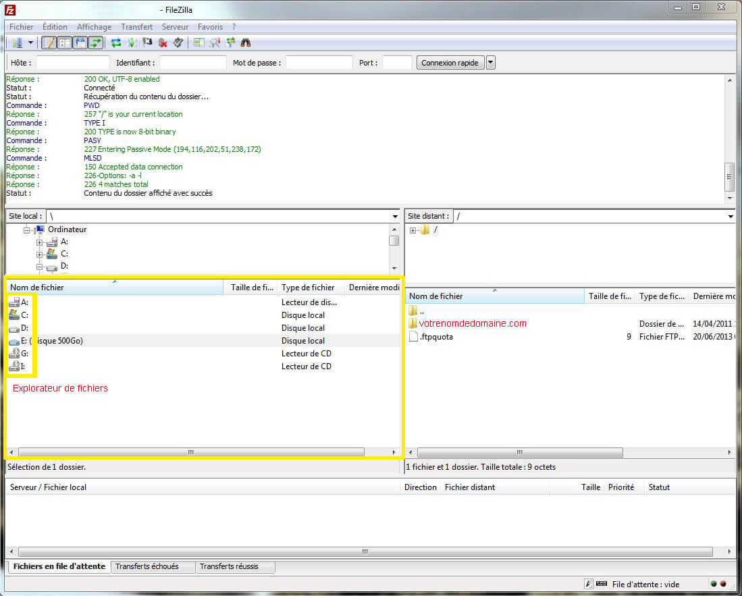Sort local list by Taille de fi... column
The height and width of the screenshot is (596, 742).
tap(250, 287)
